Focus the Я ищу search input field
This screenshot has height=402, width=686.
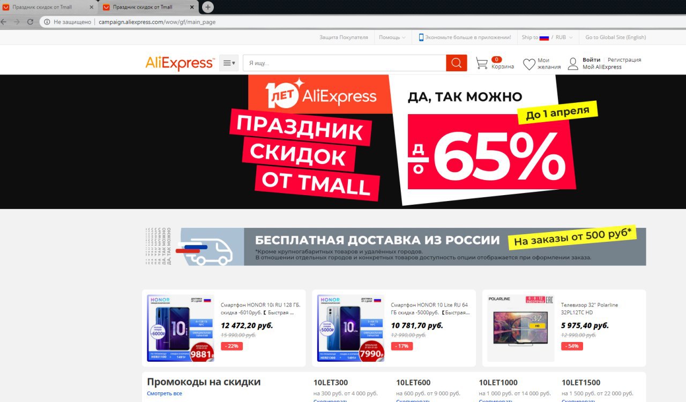(x=344, y=63)
